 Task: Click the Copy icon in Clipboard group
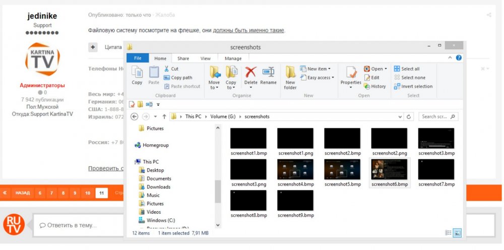(x=137, y=75)
